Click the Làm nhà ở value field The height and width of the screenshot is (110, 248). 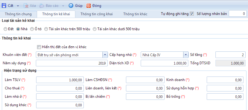coord(60,97)
